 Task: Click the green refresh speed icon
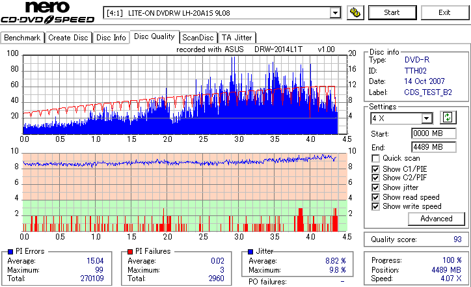tap(448, 118)
